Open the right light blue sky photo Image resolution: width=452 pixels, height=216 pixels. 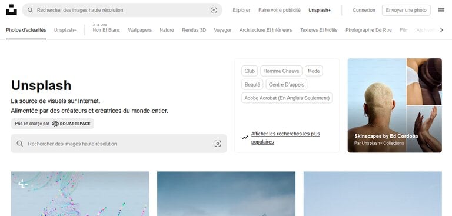pos(373,194)
